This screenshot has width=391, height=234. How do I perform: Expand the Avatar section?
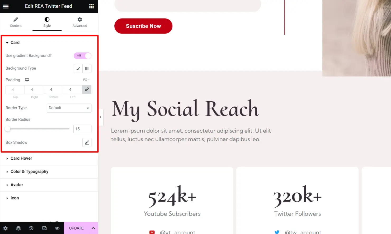(x=49, y=185)
